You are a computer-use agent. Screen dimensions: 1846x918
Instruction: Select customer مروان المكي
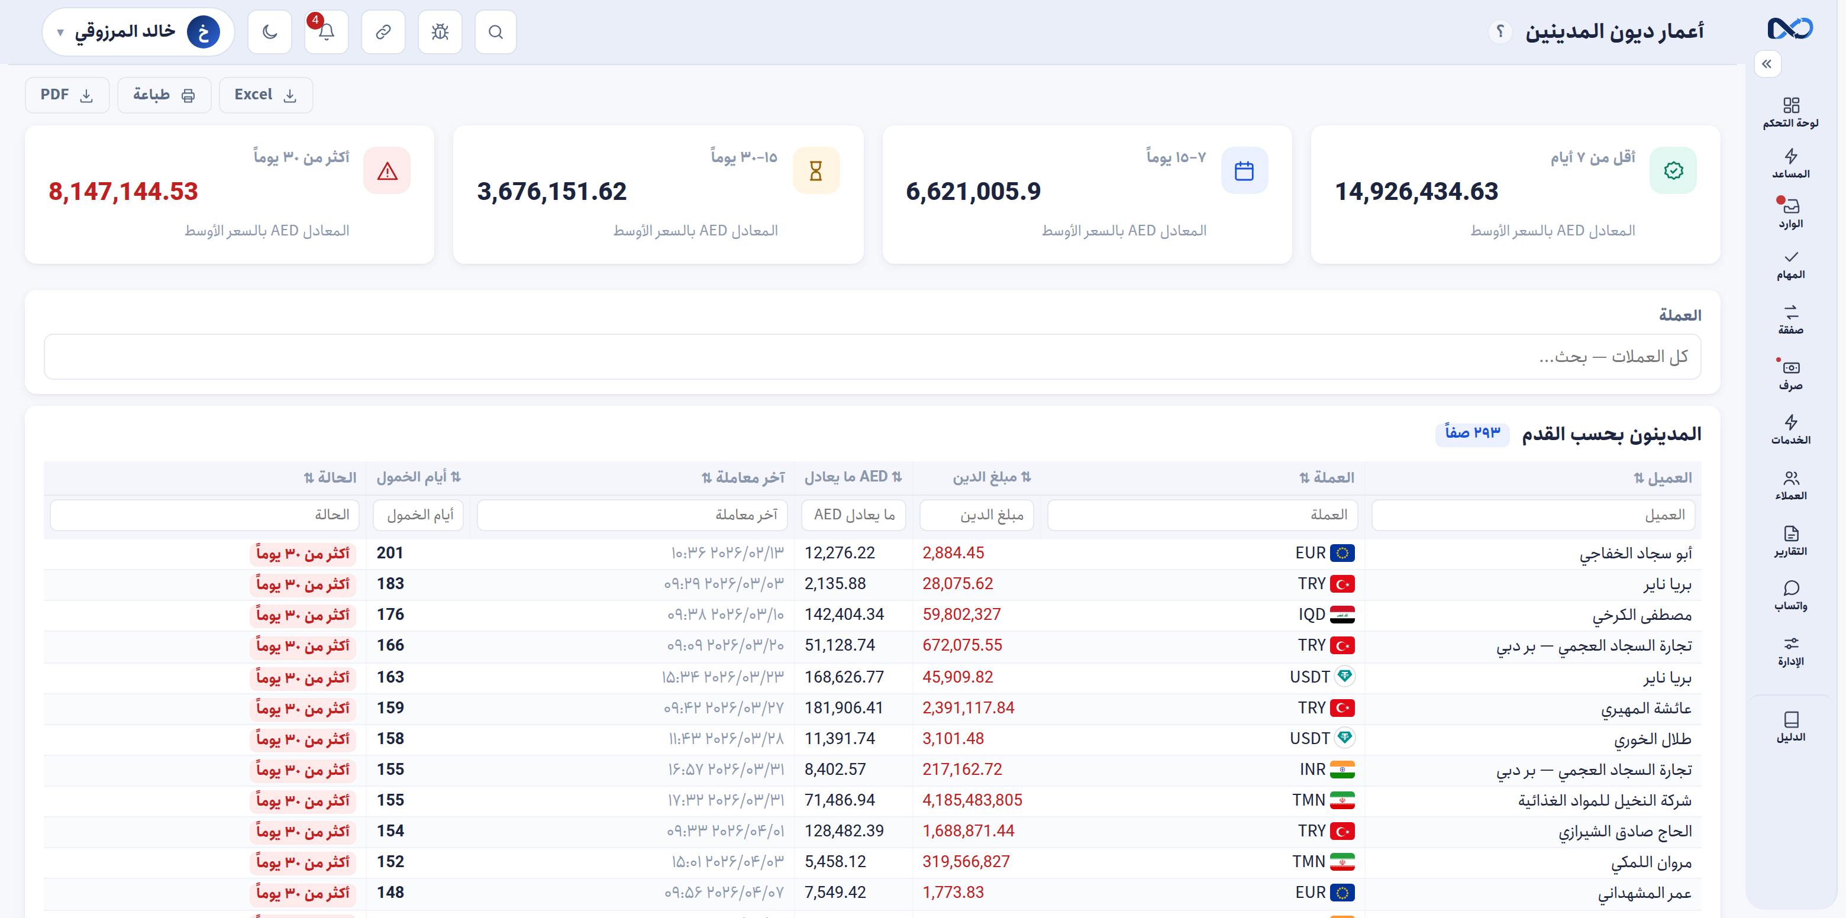[x=1651, y=862]
